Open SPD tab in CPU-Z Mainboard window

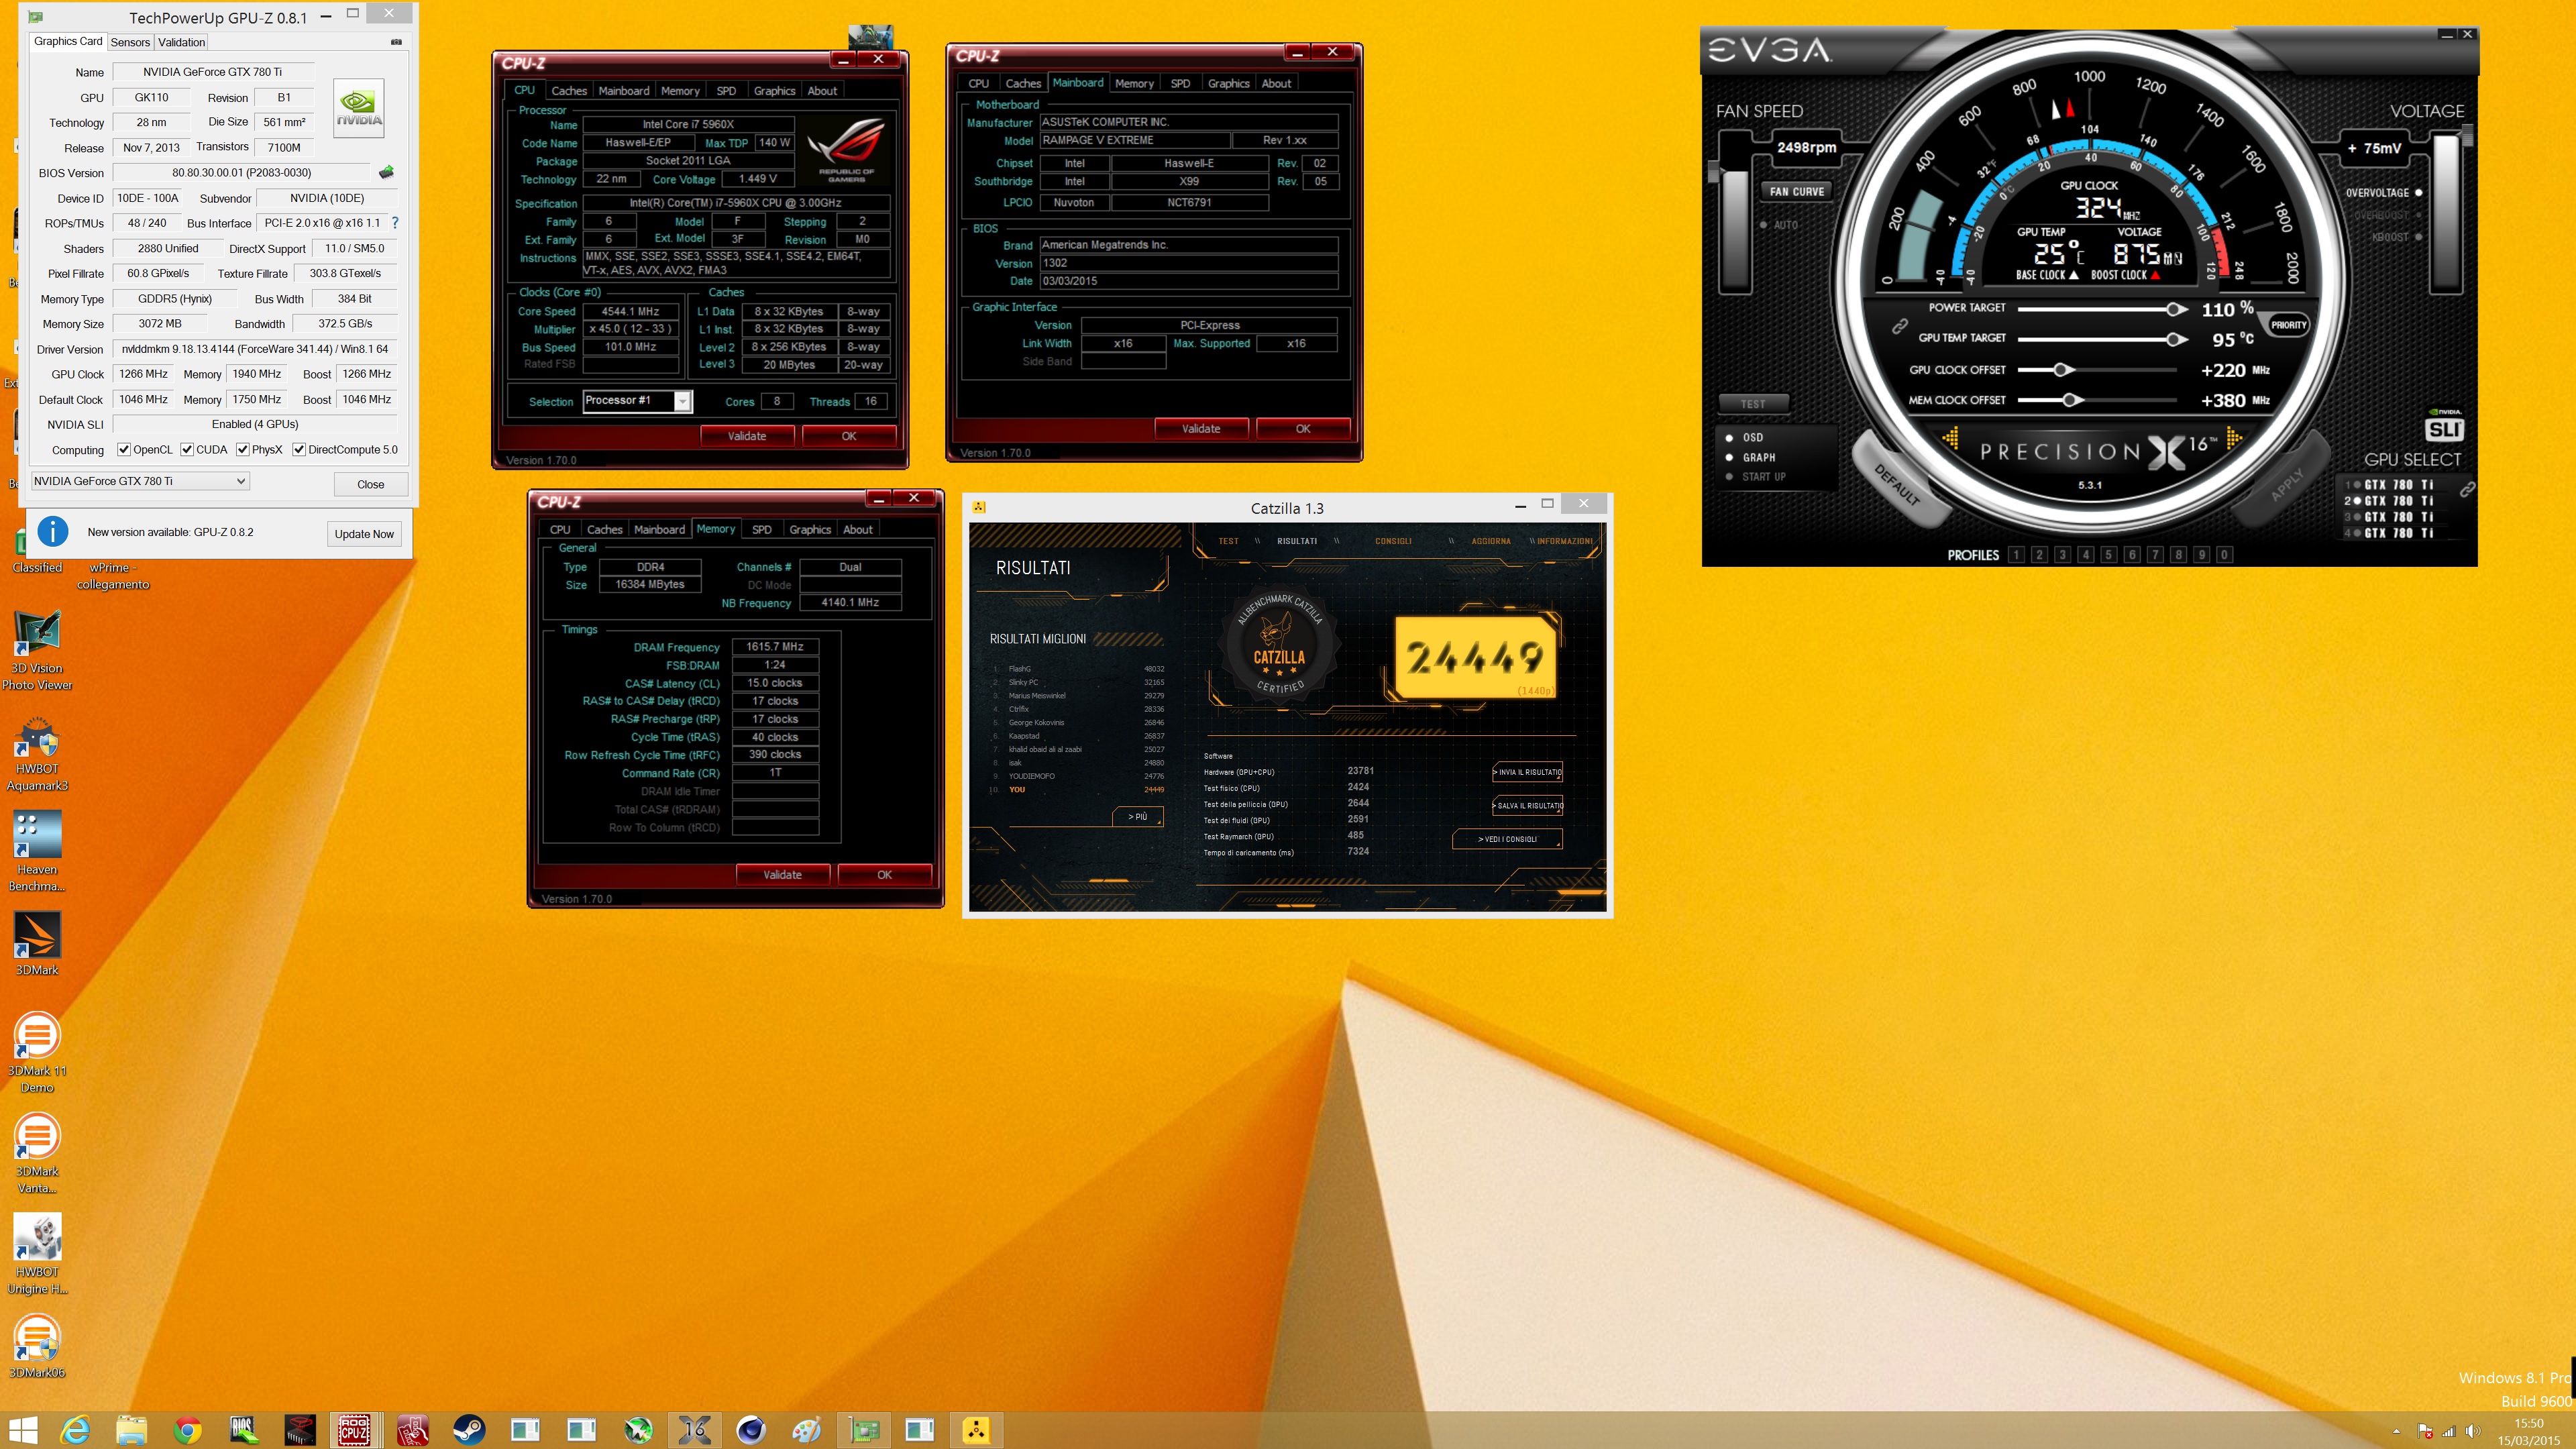[1180, 84]
